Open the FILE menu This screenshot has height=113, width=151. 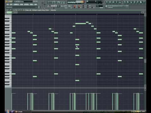(8, 4)
